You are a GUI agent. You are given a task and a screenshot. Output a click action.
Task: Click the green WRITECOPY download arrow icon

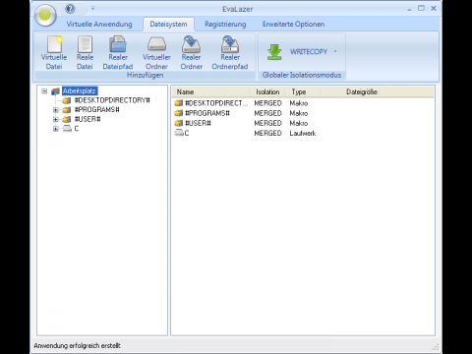click(x=274, y=52)
